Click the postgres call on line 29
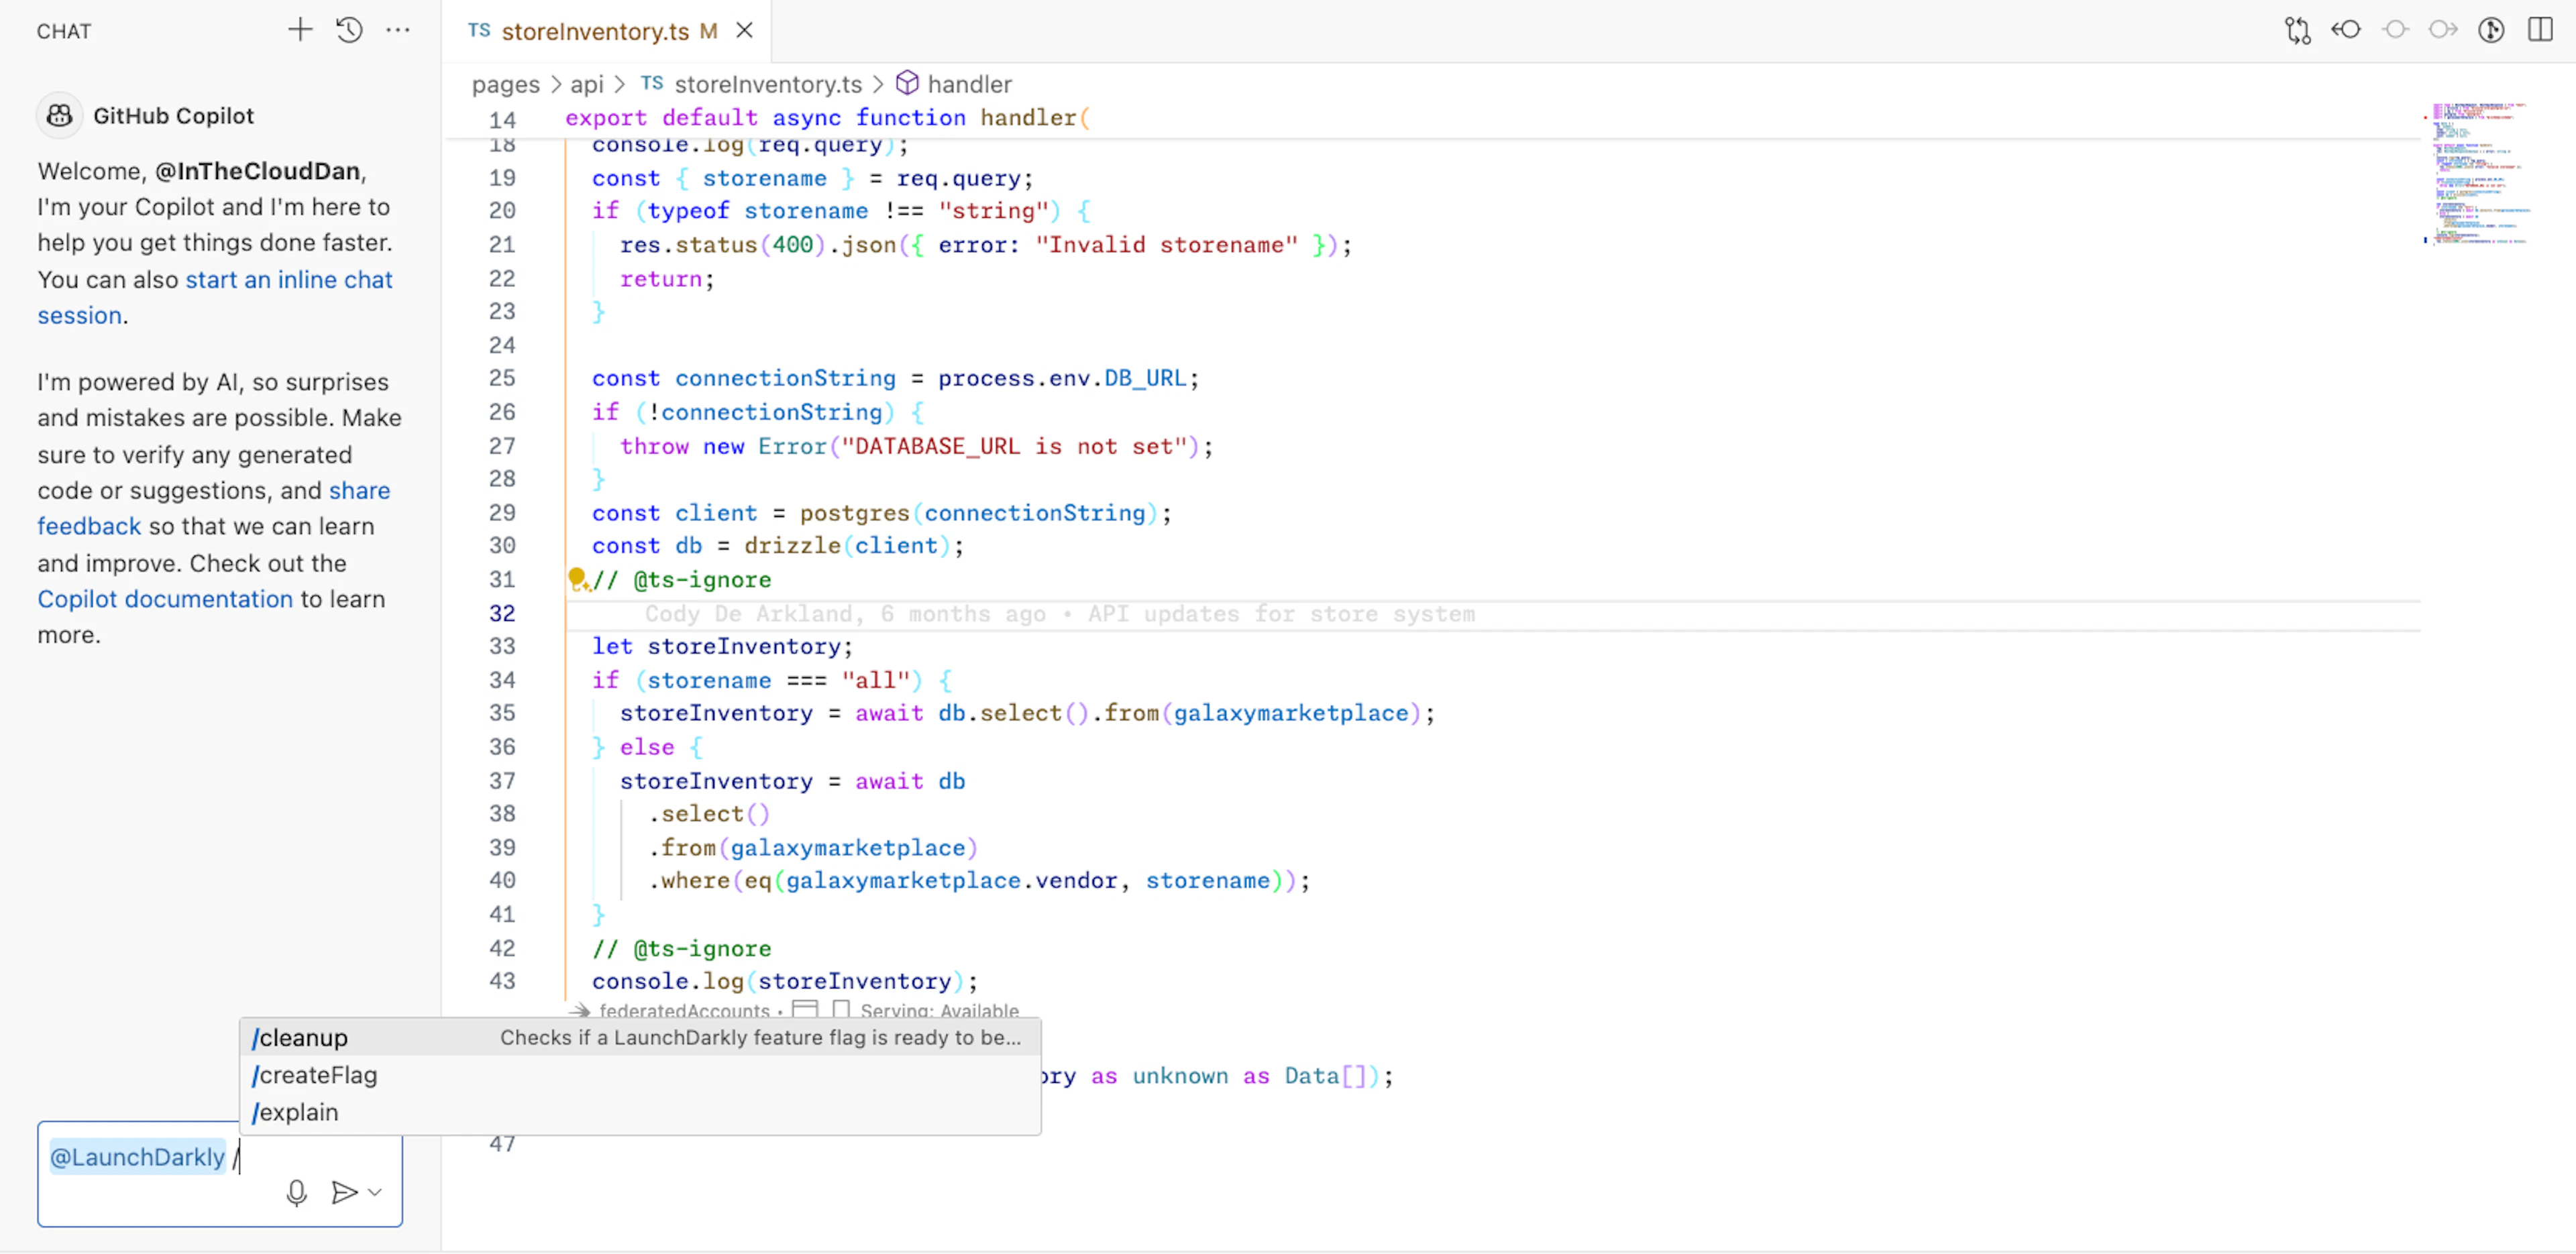This screenshot has height=1254, width=2576. click(x=979, y=513)
